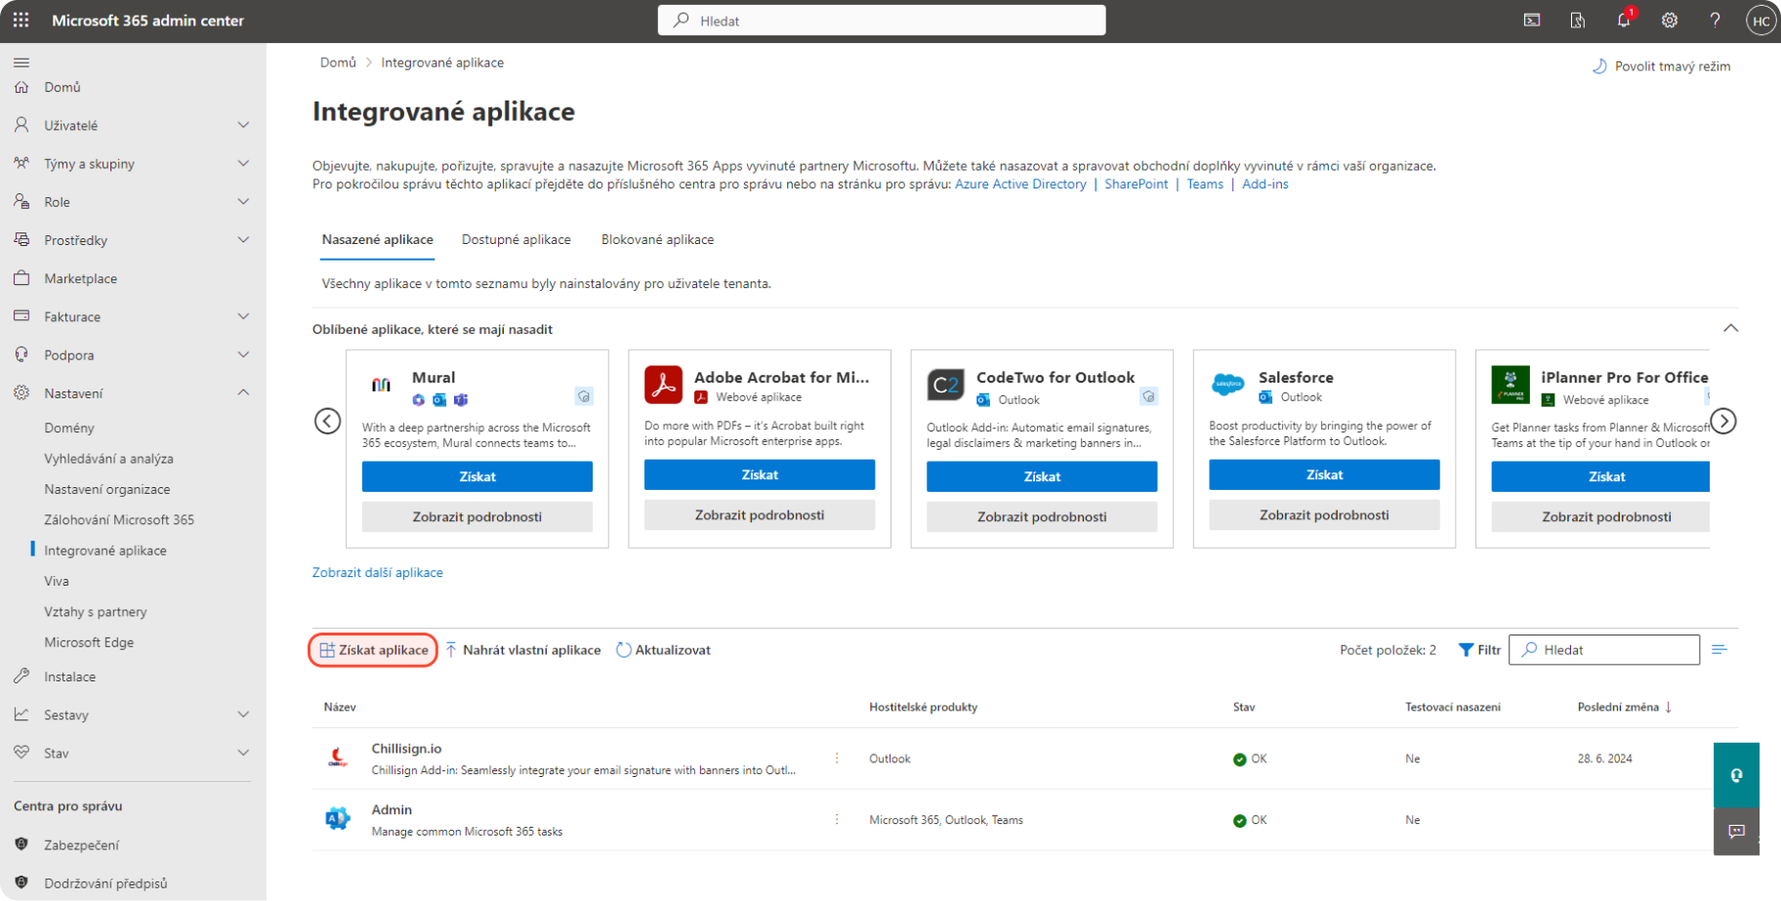Collapse navigation with hamburger icon

tap(21, 62)
